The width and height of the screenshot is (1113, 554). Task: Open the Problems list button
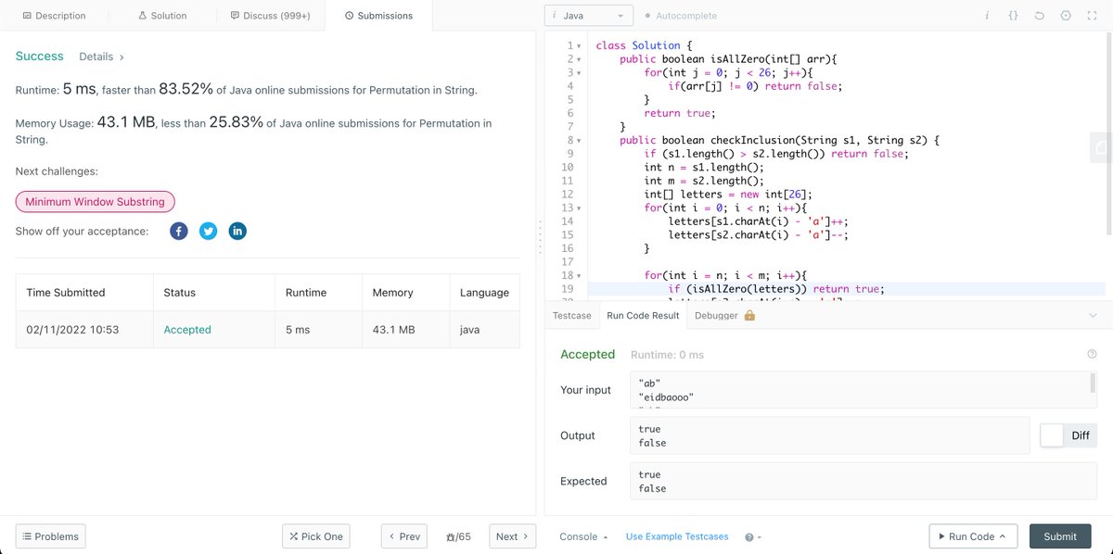point(50,536)
